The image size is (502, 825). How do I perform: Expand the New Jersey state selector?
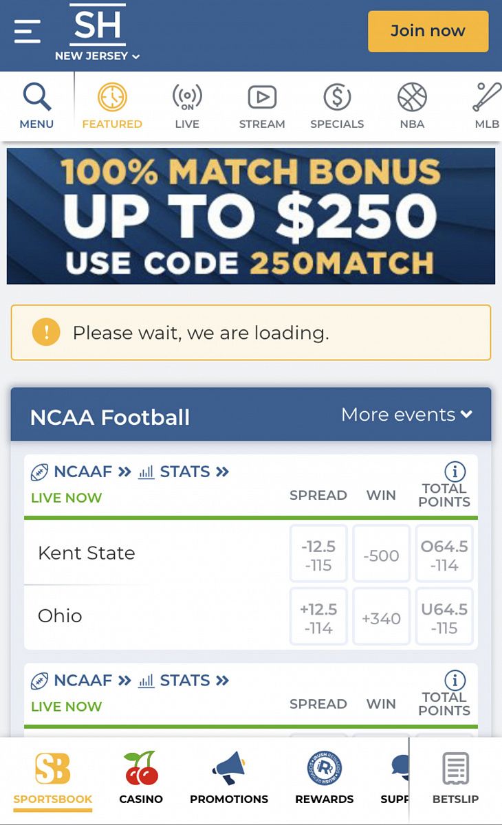pos(98,56)
